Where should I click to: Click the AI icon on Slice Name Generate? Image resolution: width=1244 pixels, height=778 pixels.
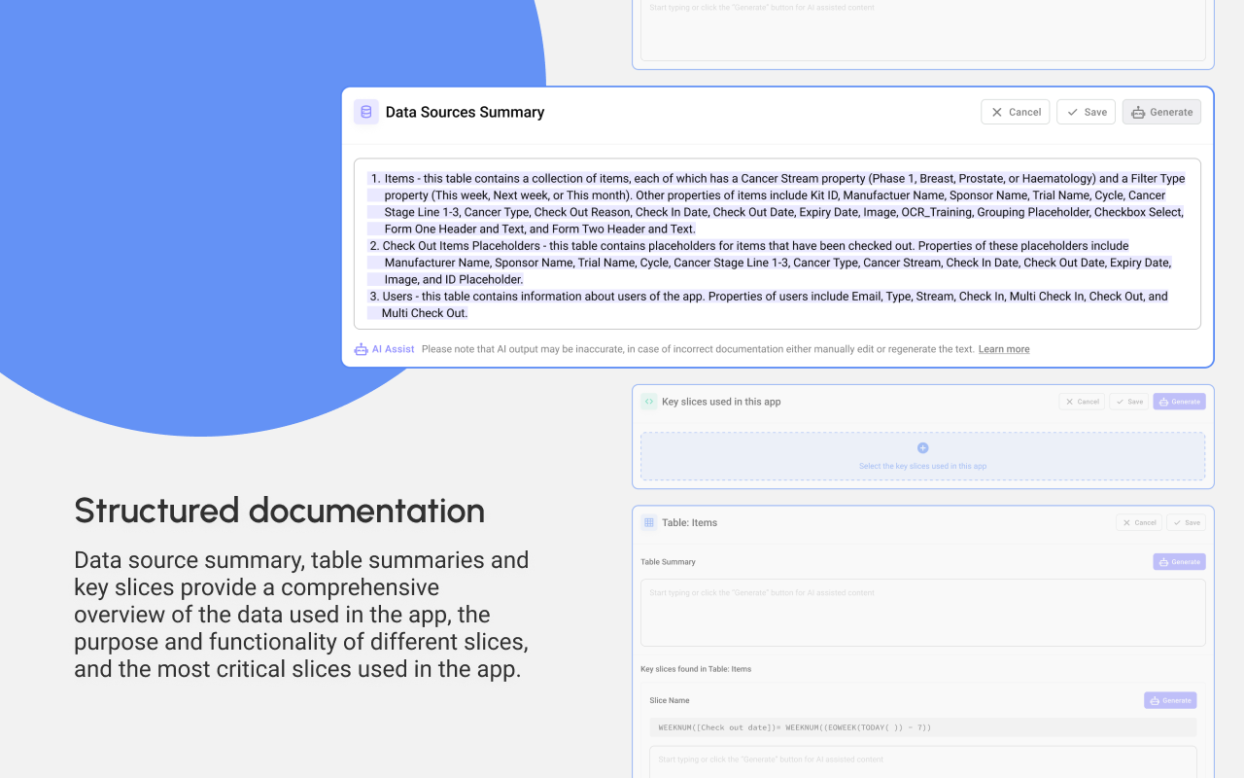pyautogui.click(x=1157, y=700)
